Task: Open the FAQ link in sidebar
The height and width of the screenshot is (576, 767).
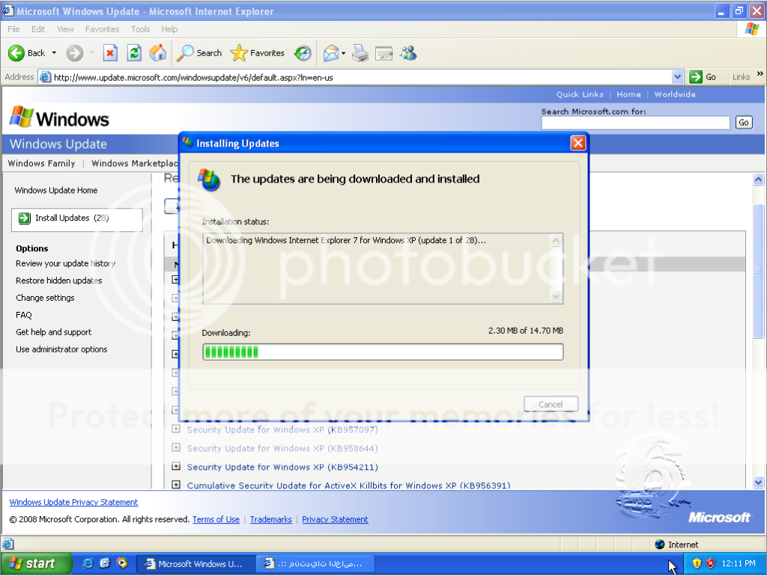Action: [23, 315]
